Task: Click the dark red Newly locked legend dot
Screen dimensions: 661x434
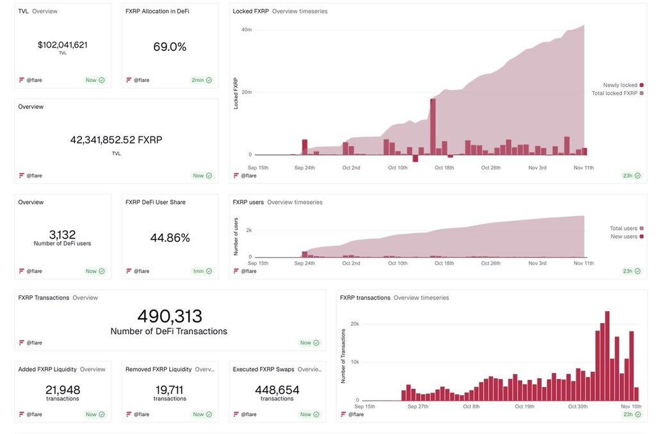Action: [x=641, y=85]
